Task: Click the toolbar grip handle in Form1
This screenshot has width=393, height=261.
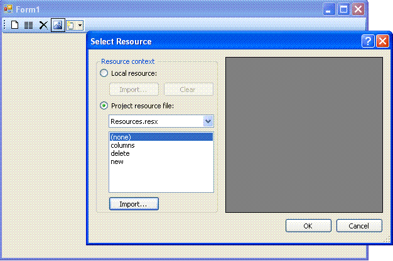Action: click(x=4, y=25)
